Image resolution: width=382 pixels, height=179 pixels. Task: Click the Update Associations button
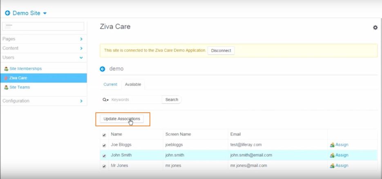[x=122, y=119]
